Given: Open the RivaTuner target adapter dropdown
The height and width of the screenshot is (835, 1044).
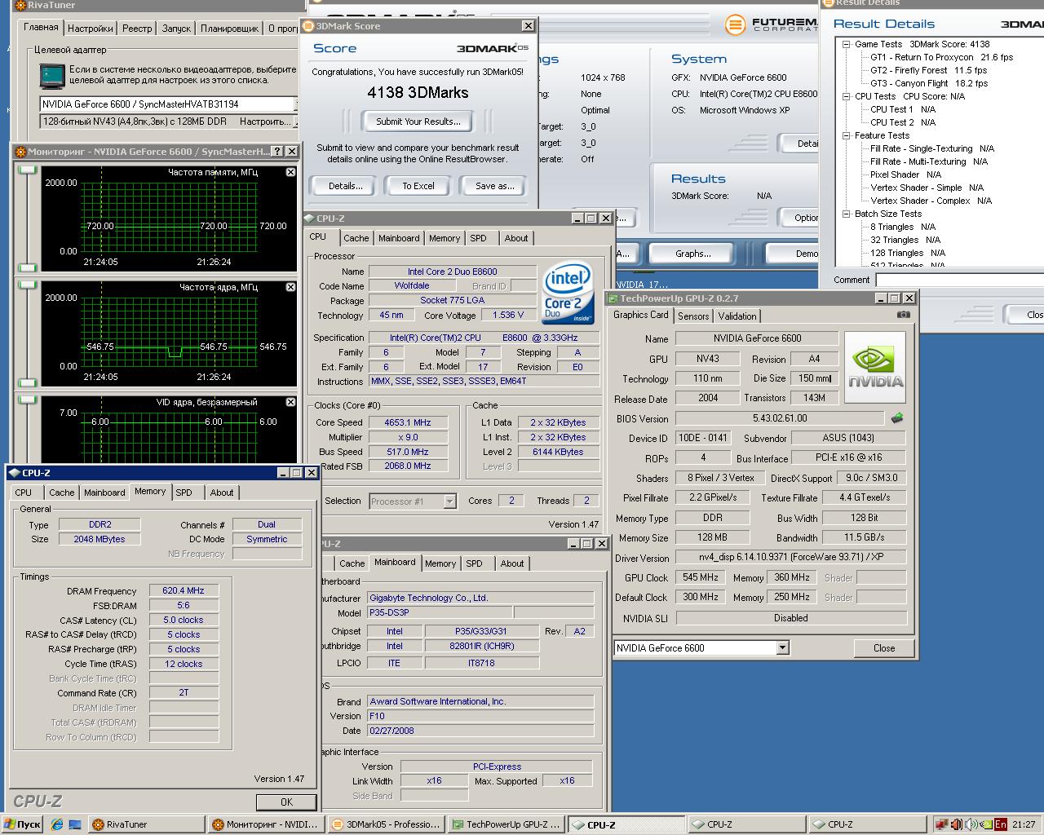Looking at the screenshot, I should point(297,104).
